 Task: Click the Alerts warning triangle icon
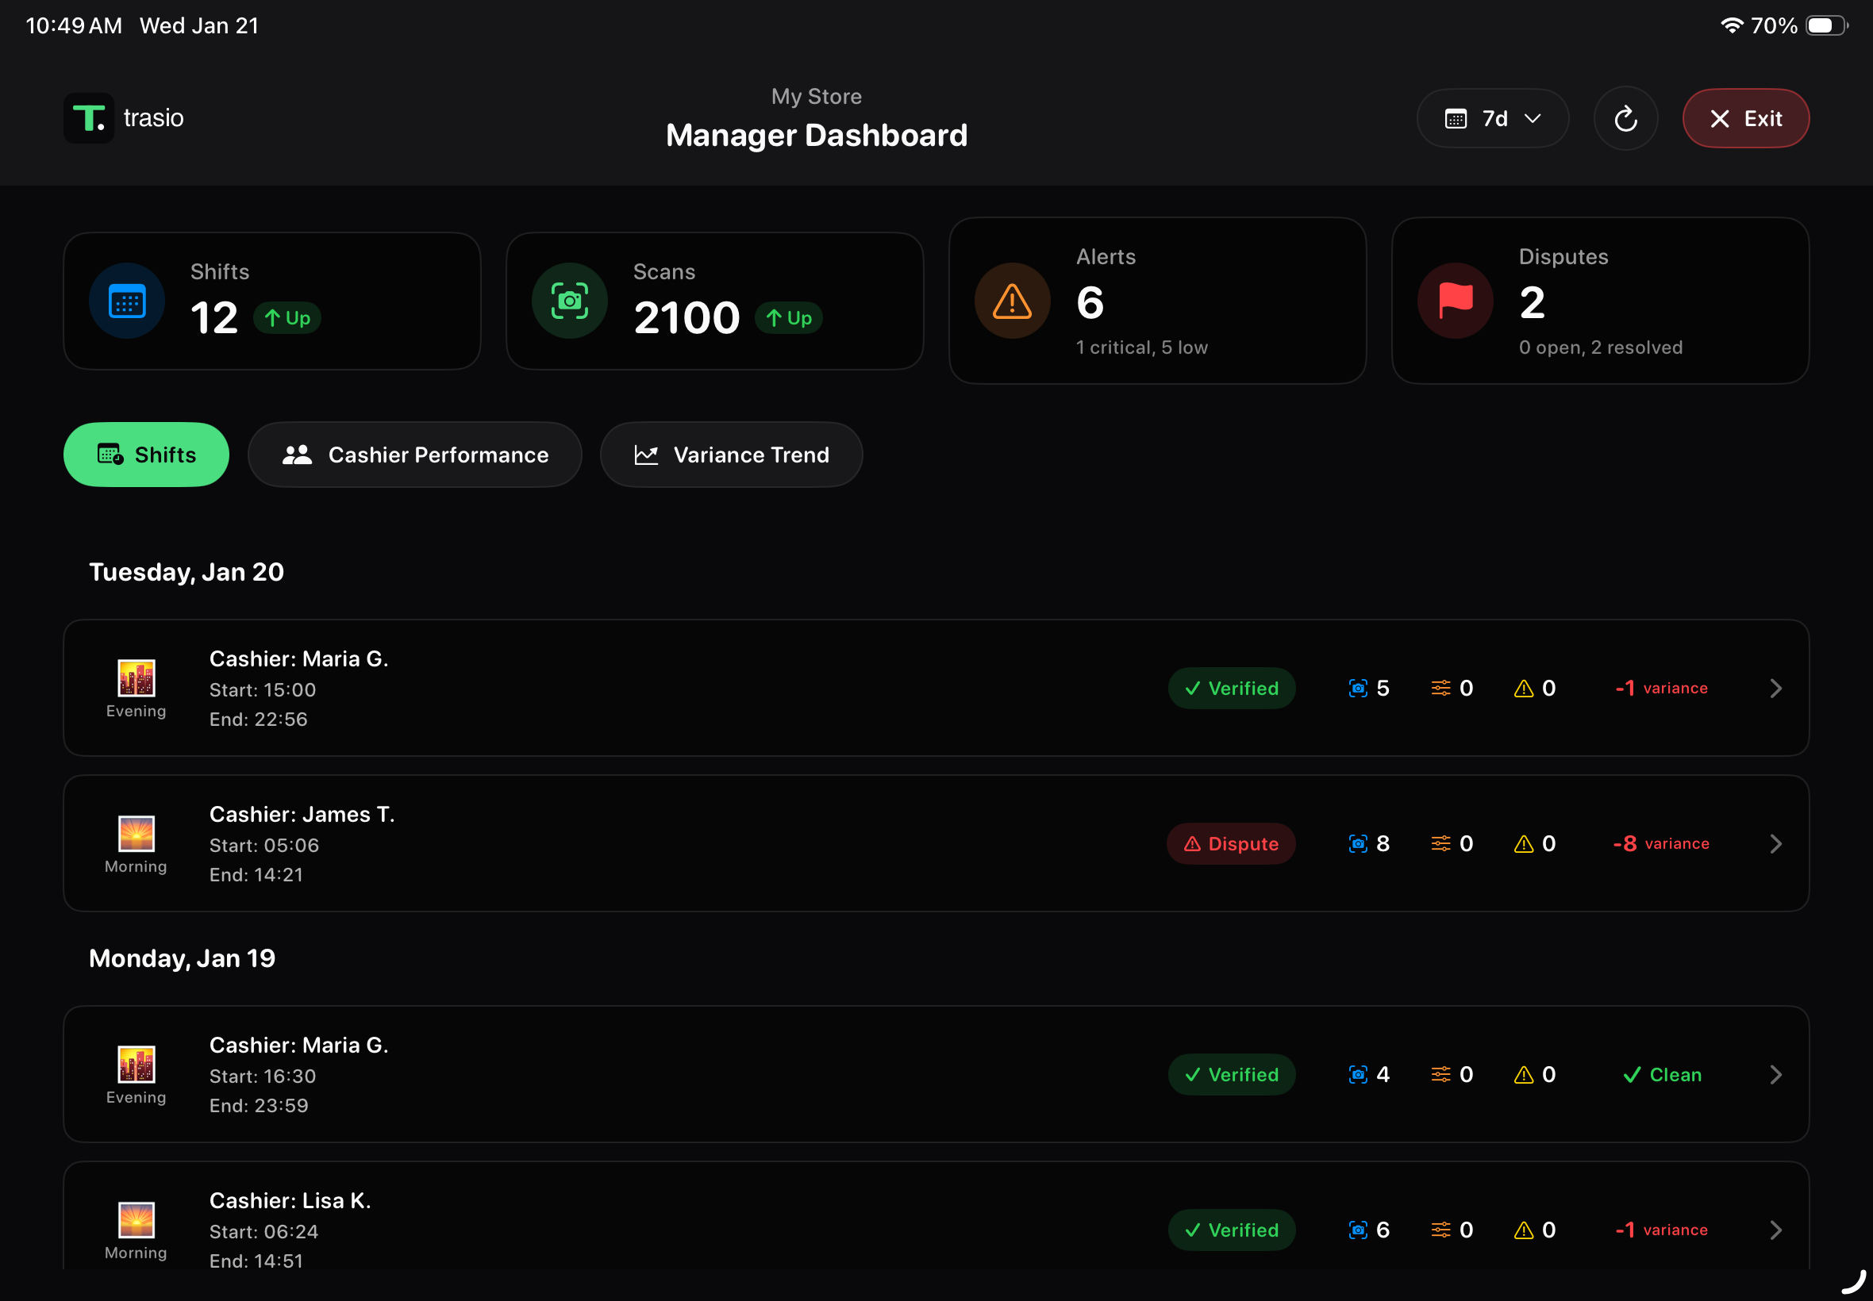[1010, 300]
